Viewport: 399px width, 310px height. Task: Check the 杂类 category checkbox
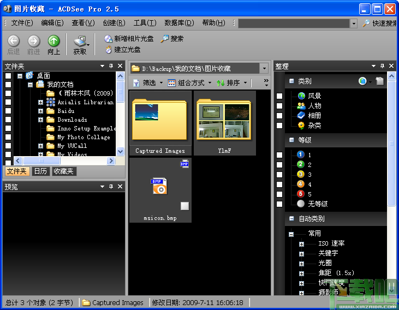(x=279, y=126)
